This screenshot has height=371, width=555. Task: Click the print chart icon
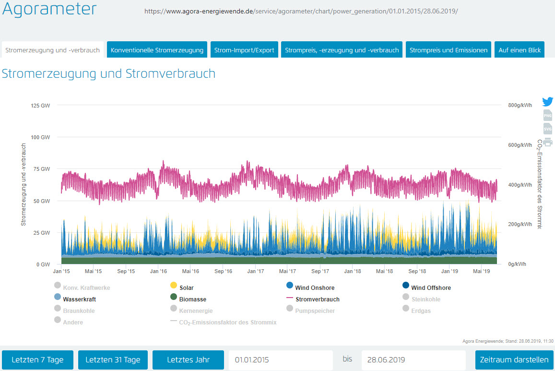click(547, 142)
